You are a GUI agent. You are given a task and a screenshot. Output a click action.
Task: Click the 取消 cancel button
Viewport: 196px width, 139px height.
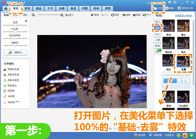click(184, 81)
